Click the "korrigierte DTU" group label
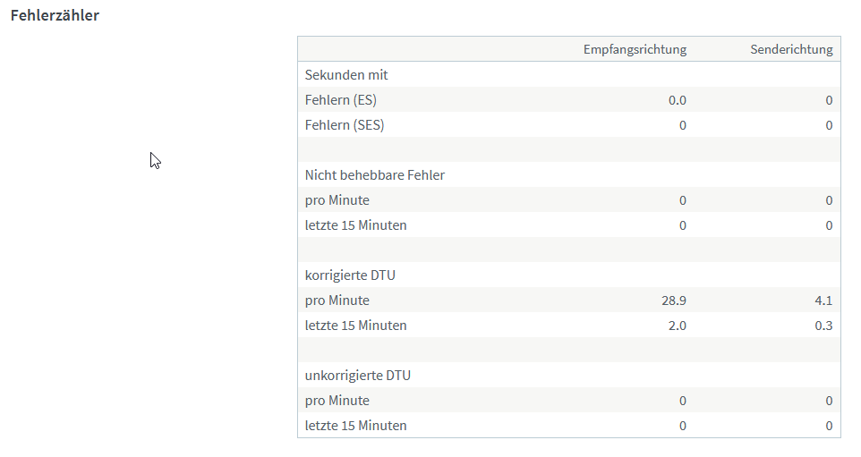 350,275
